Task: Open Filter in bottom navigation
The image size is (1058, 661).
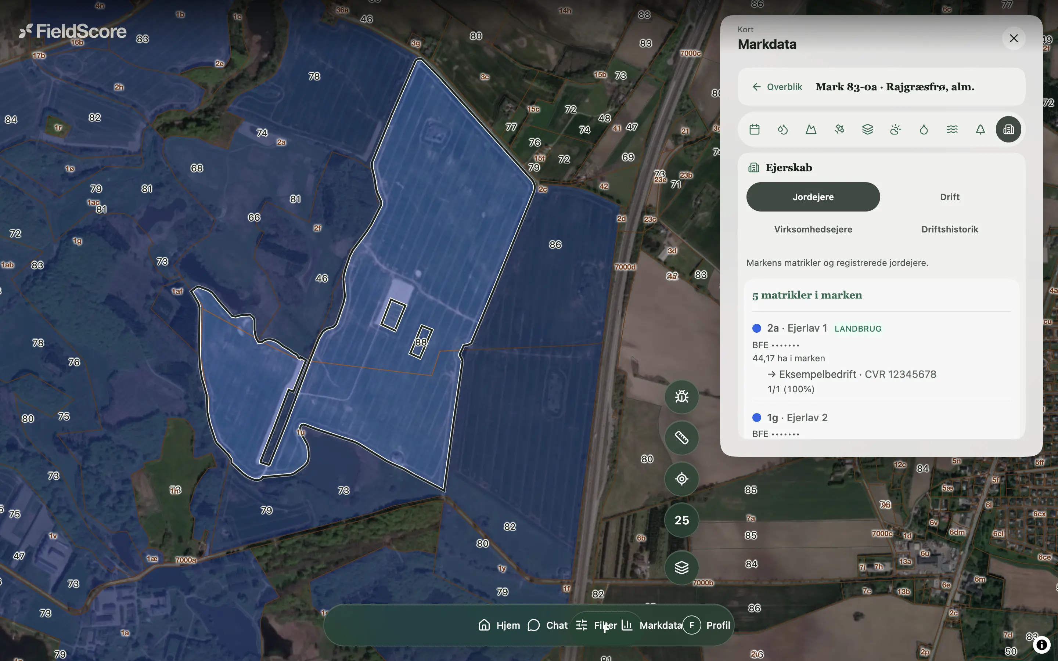Action: pos(596,625)
